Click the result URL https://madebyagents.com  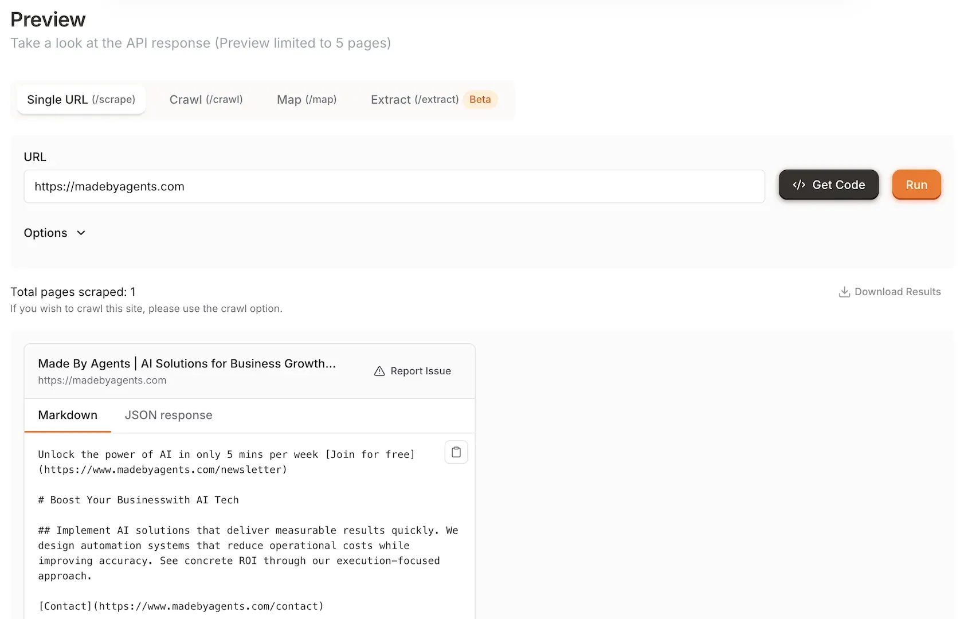[x=102, y=381]
